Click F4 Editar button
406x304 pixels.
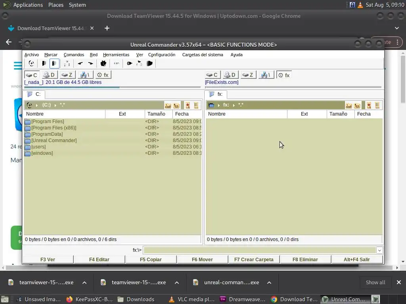pos(99,259)
